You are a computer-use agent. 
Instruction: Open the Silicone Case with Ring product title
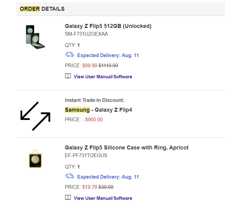(x=127, y=148)
